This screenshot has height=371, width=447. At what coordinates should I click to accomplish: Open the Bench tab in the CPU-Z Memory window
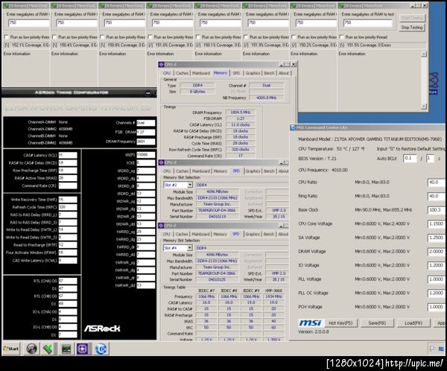pos(269,73)
